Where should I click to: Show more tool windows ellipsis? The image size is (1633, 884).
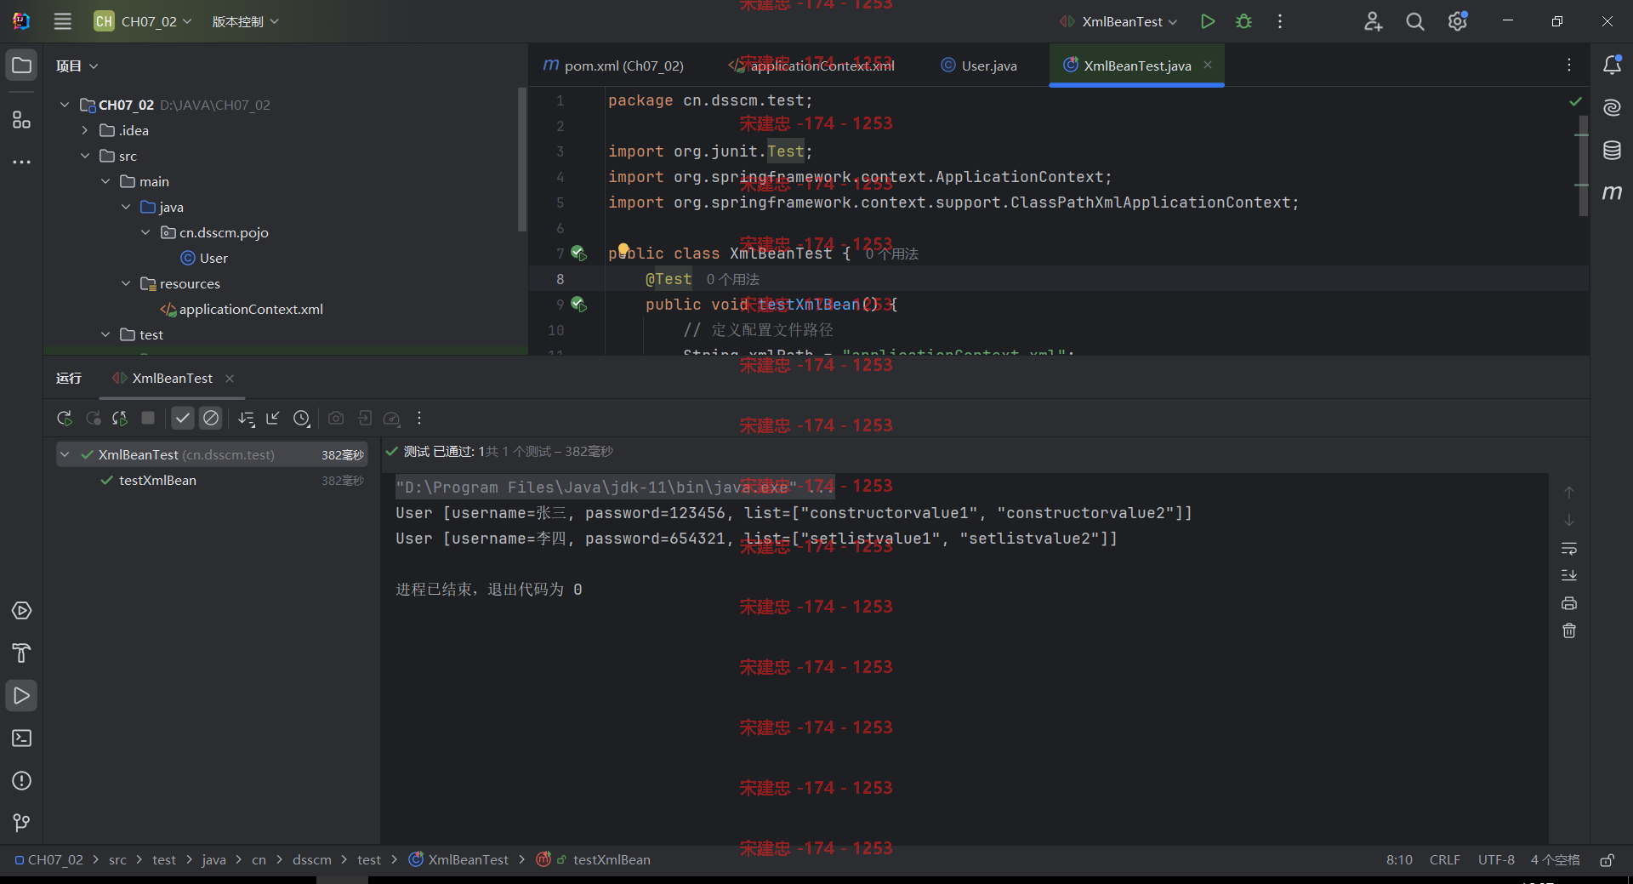(x=21, y=162)
